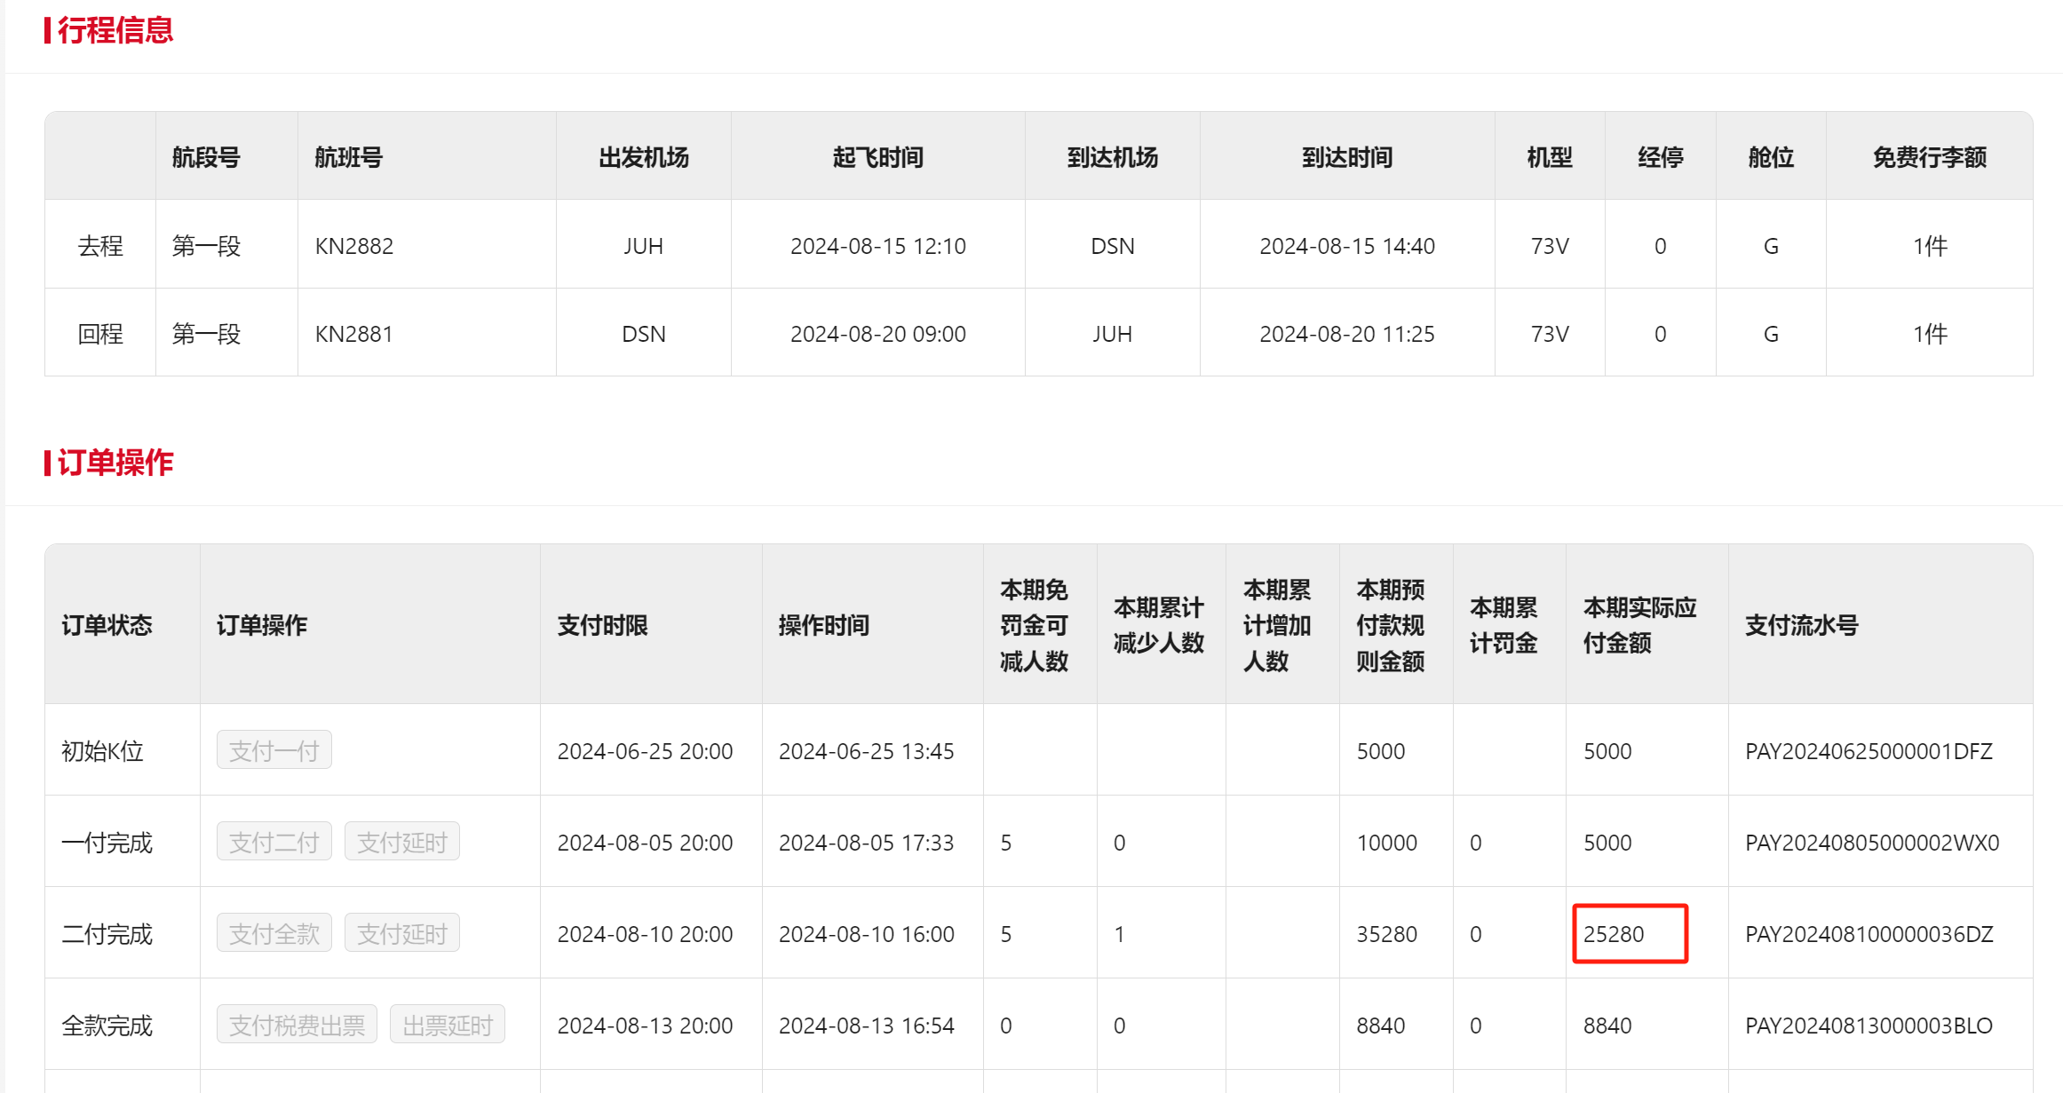Click the 支付一付 button
The width and height of the screenshot is (2063, 1093).
coord(274,751)
